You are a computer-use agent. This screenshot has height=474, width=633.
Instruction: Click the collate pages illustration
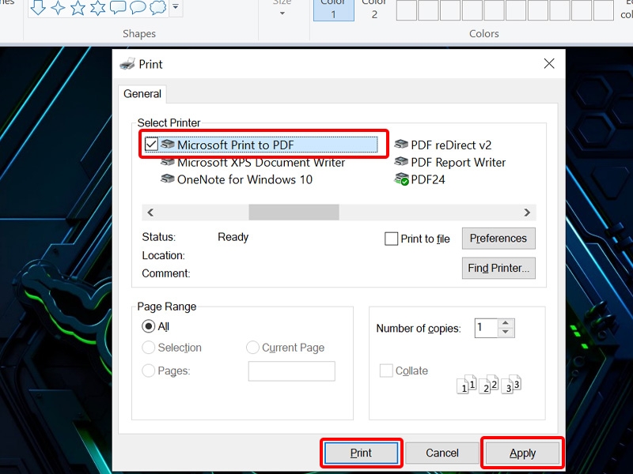pyautogui.click(x=489, y=384)
